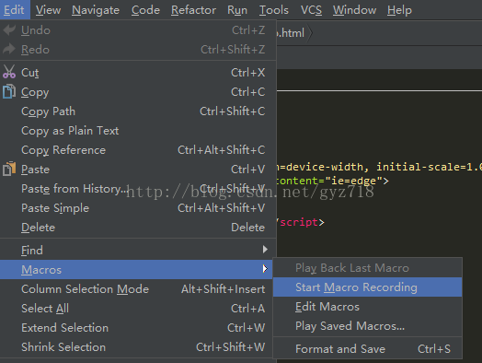482x363 pixels.
Task: Click Start Macro Recording
Action: tap(368, 287)
